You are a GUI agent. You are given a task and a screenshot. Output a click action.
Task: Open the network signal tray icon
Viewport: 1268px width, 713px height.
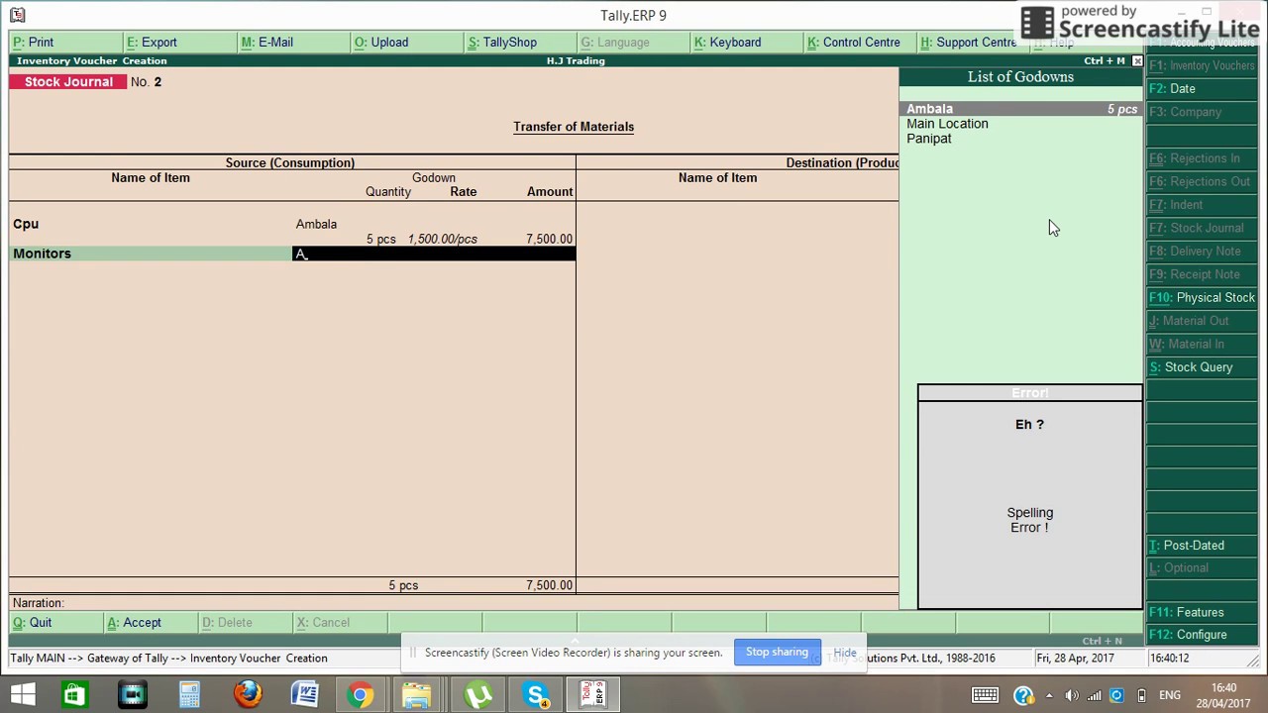click(1095, 695)
